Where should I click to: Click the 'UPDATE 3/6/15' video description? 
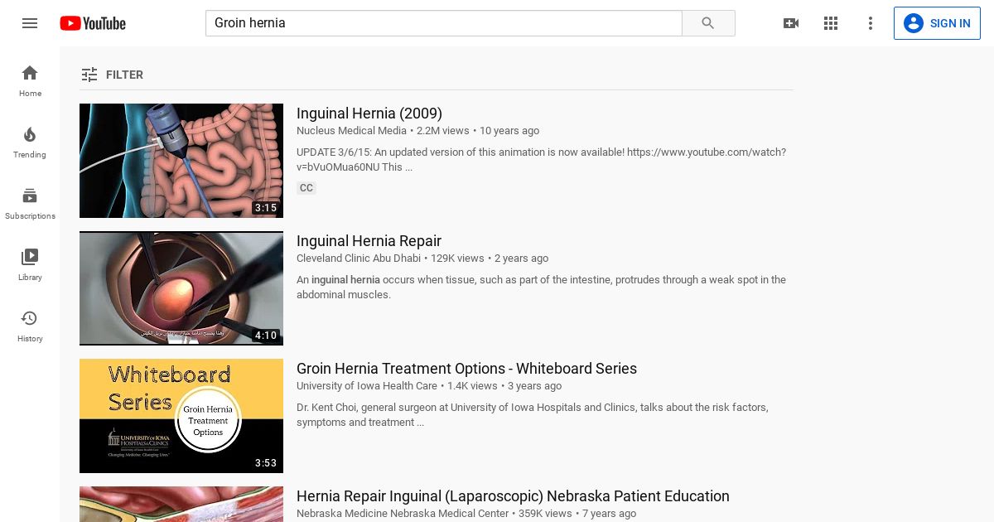pos(541,160)
